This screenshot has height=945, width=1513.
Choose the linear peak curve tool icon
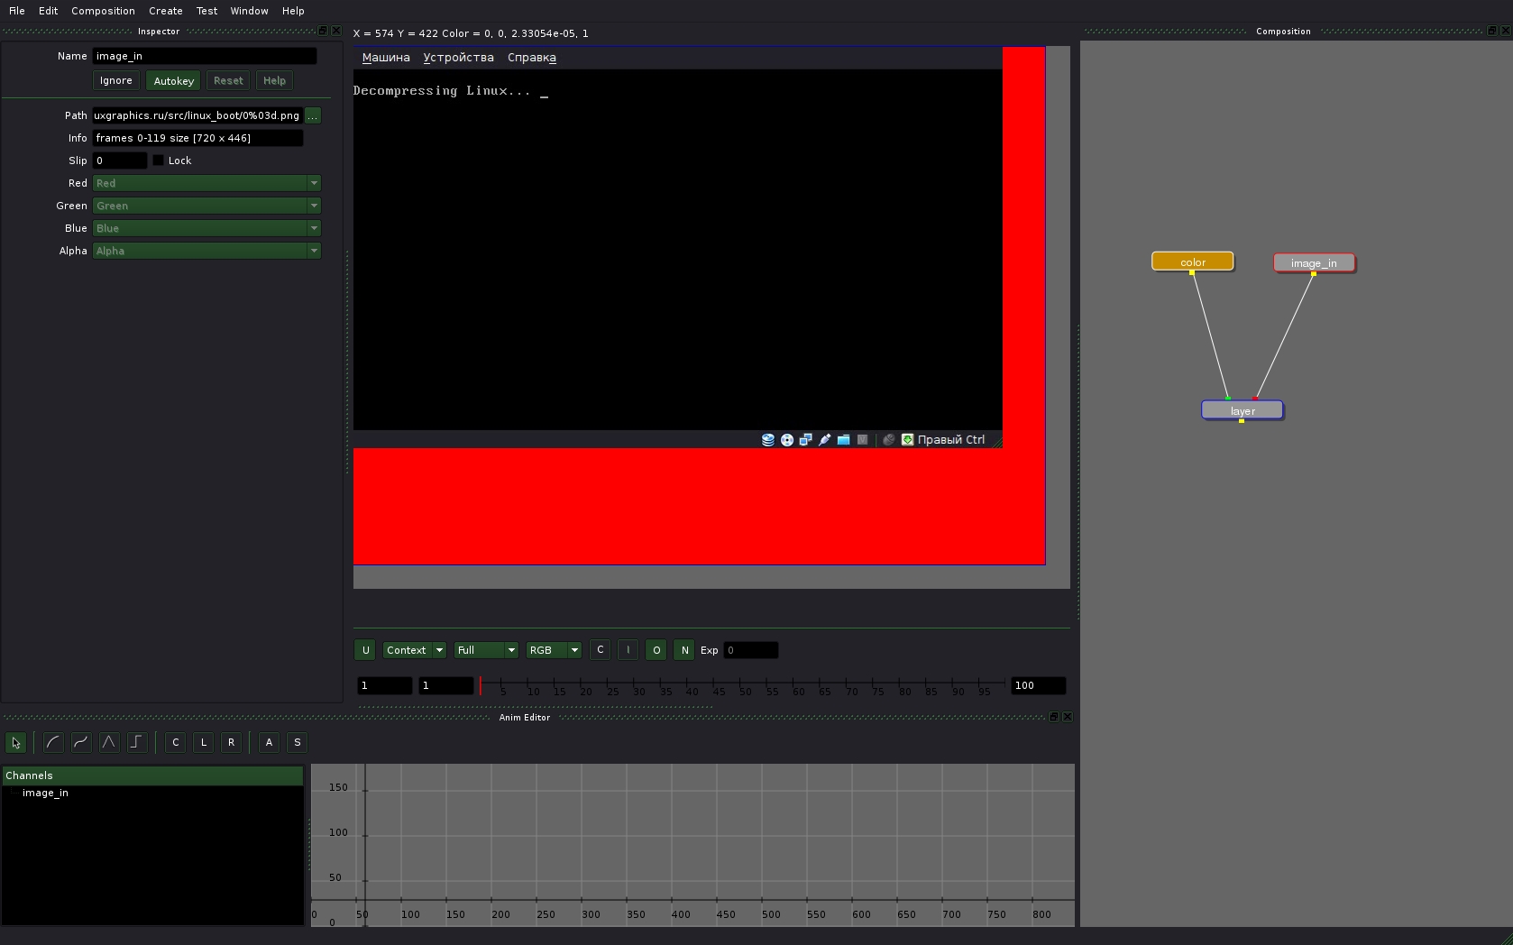point(109,742)
